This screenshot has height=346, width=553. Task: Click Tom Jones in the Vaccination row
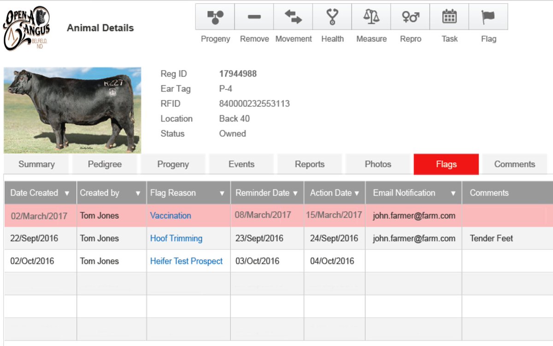point(99,216)
